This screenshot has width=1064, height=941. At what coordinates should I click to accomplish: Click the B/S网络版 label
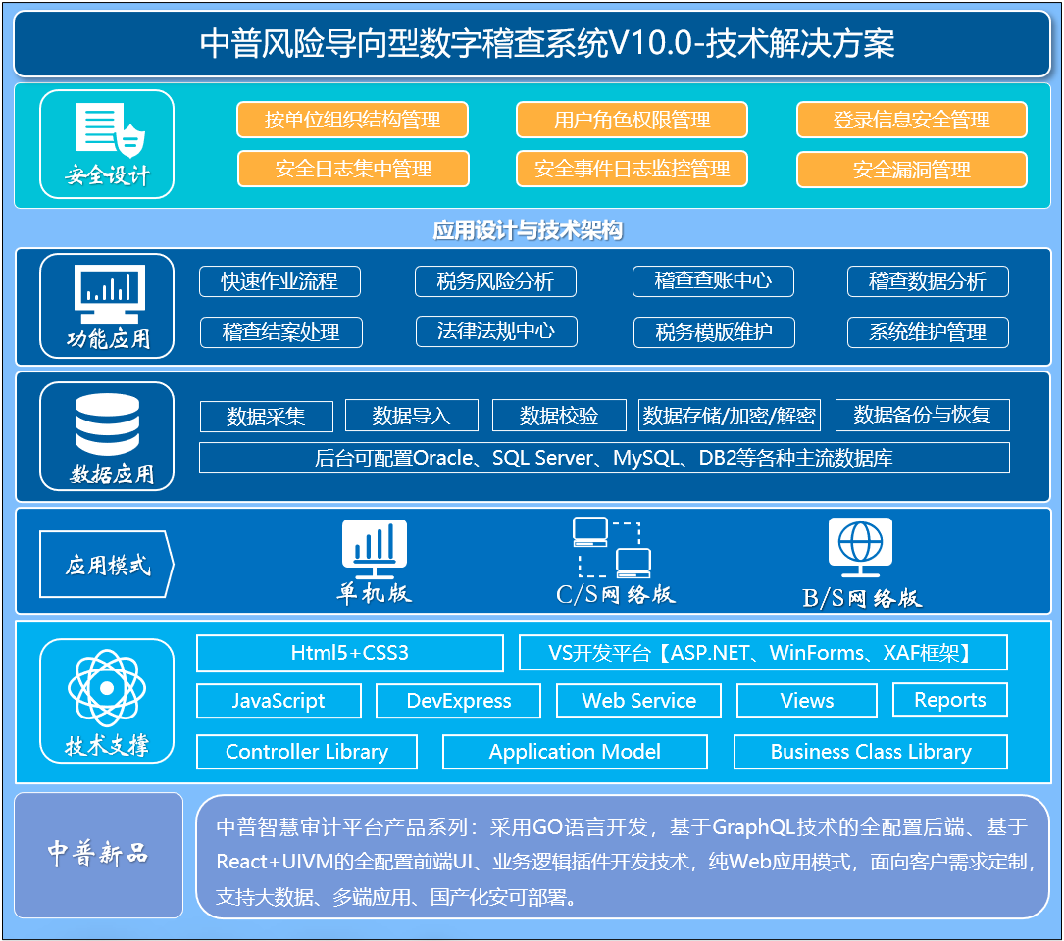pos(862,598)
